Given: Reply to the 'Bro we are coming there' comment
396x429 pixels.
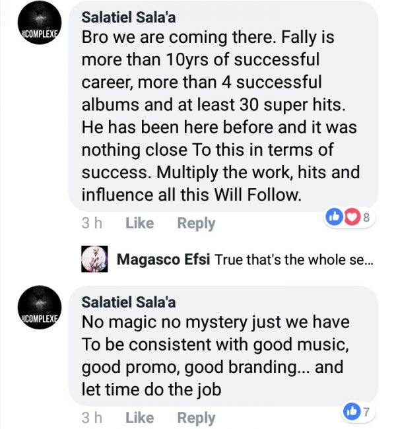Looking at the screenshot, I should click(196, 223).
